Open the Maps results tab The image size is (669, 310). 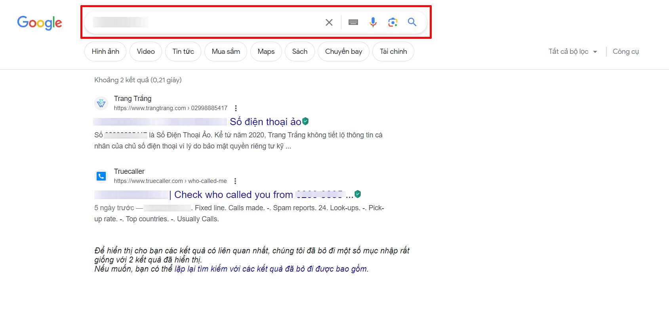tap(266, 51)
